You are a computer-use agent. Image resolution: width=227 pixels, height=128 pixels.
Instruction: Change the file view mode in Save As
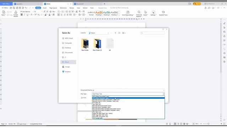[x=124, y=33]
